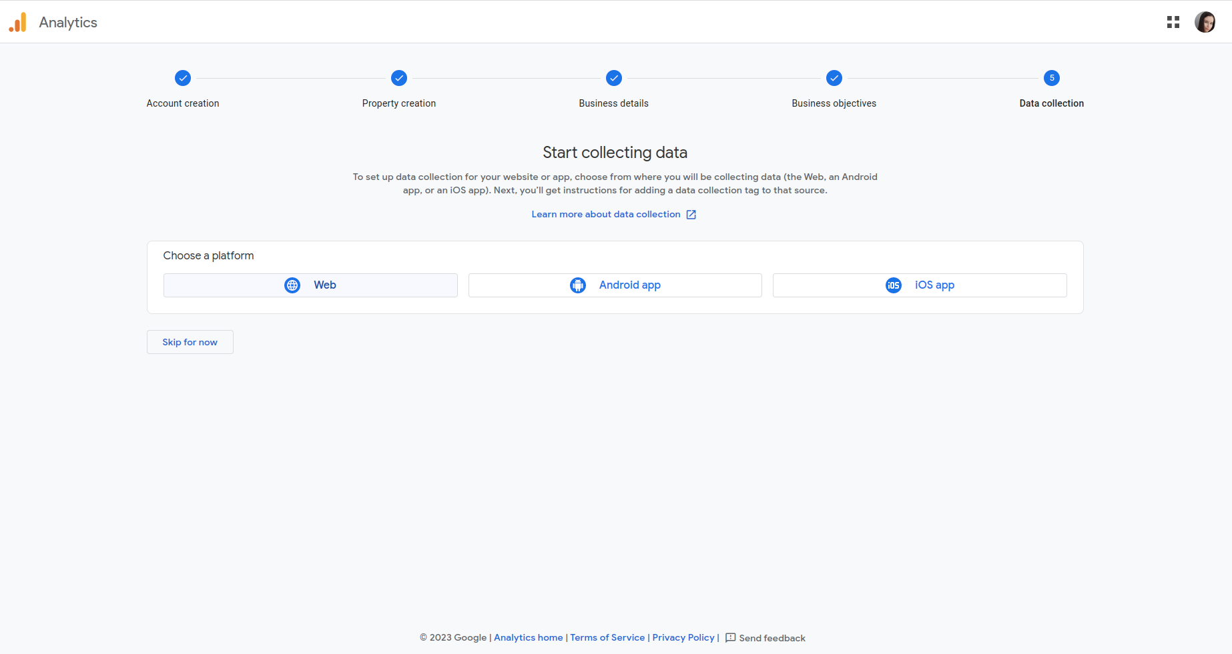Screen dimensions: 1232x654
Task: Choose the Web platform button
Action: pyautogui.click(x=310, y=285)
